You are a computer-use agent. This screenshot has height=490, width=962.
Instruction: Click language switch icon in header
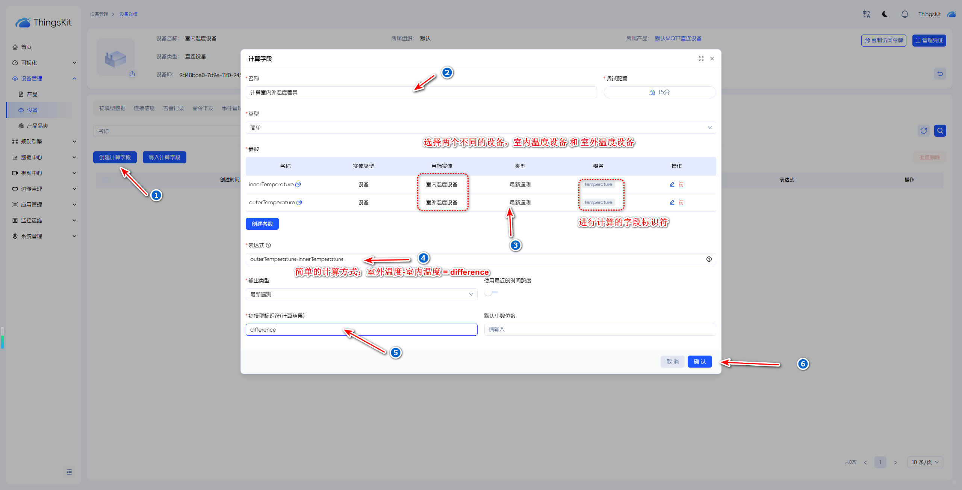pos(866,14)
